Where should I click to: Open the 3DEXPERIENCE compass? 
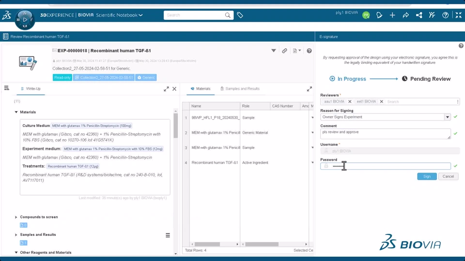(25, 19)
